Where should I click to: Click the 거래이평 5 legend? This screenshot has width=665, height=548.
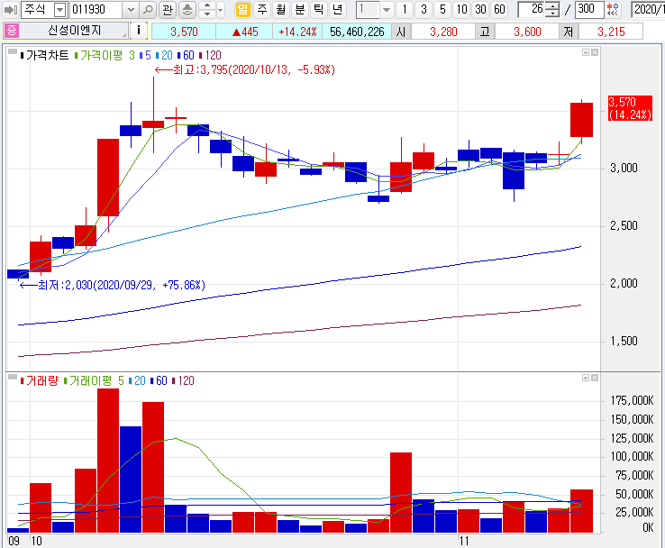click(x=94, y=380)
